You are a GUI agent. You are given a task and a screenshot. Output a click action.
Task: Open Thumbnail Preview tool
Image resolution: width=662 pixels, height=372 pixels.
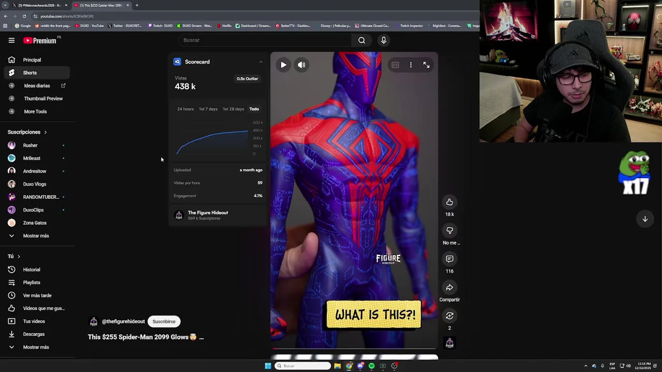(x=36, y=99)
